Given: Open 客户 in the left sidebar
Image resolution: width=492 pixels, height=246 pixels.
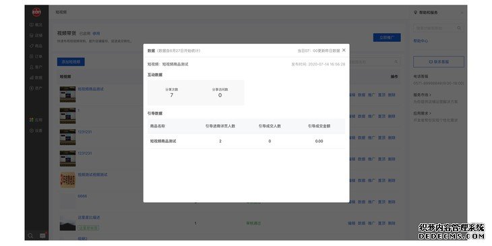Looking at the screenshot, I should pyautogui.click(x=36, y=67).
